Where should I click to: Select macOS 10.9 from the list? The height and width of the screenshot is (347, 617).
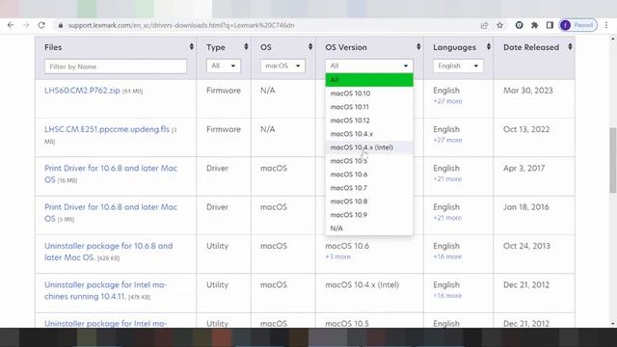point(369,215)
